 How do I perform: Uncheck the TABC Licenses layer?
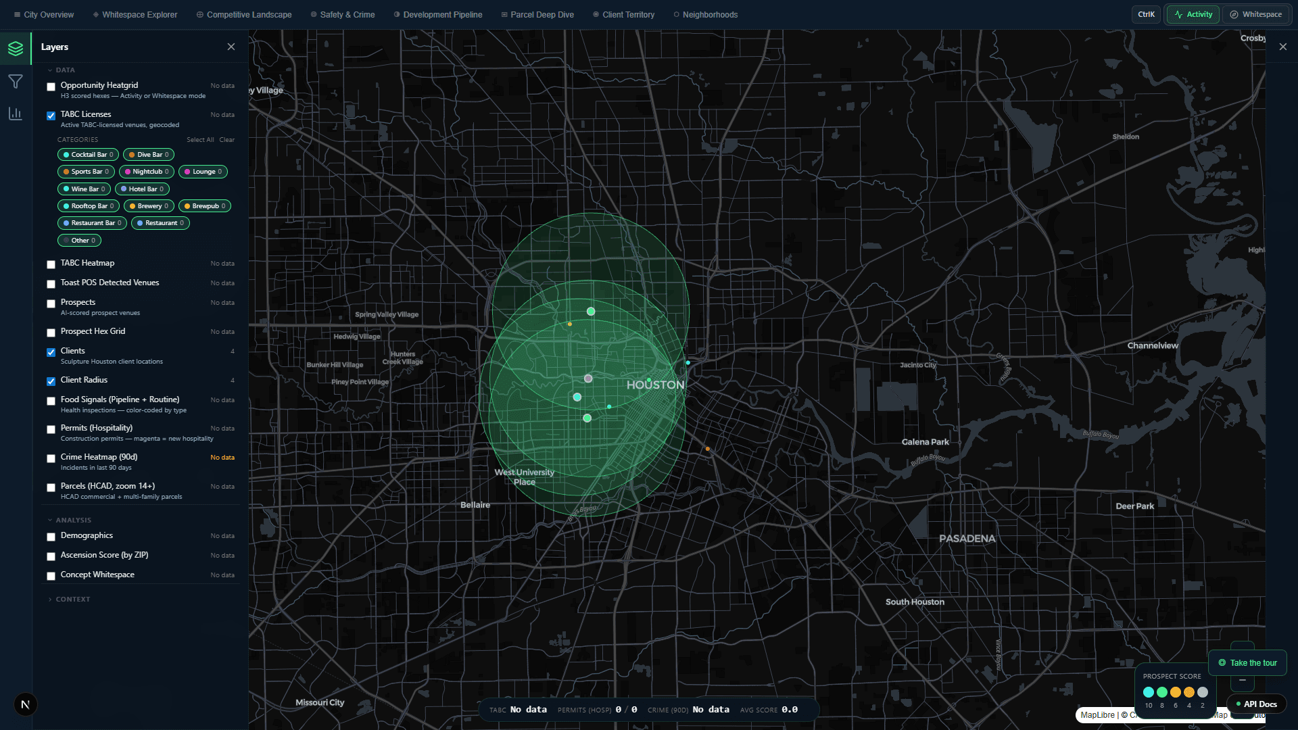[x=51, y=116]
